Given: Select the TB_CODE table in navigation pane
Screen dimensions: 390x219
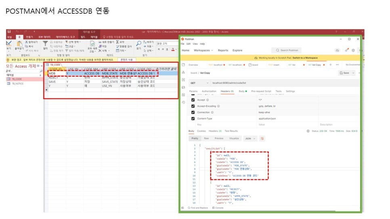Looking at the screenshot, I should pos(17,79).
